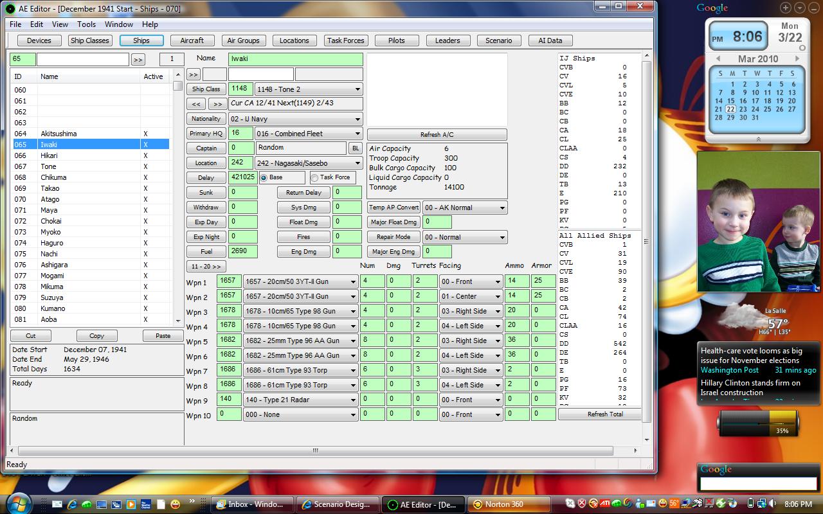Click the << previous ship class button
This screenshot has width=823, height=514.
coord(196,103)
